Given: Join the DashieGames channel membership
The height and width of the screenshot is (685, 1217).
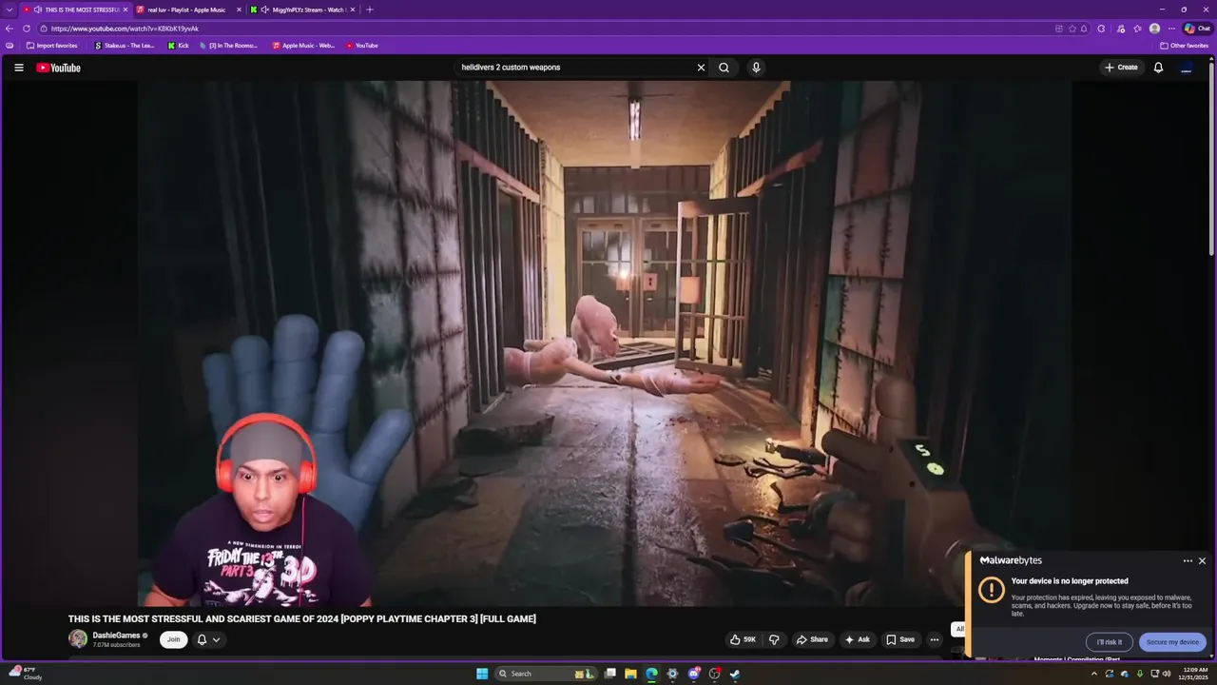Looking at the screenshot, I should (x=173, y=639).
